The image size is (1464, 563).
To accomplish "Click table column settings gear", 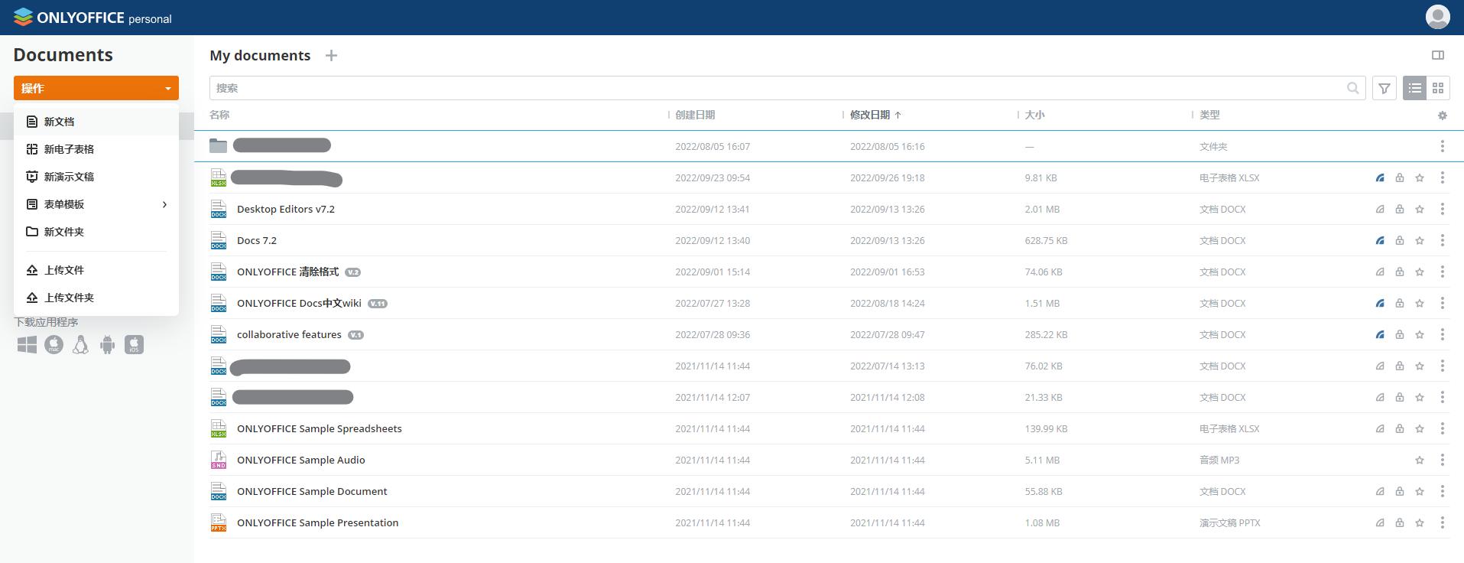I will pos(1442,116).
